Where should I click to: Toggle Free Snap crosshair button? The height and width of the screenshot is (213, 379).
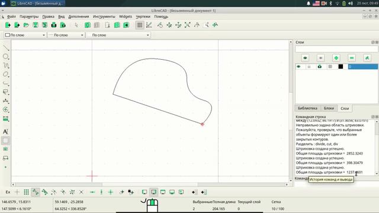[17, 192]
